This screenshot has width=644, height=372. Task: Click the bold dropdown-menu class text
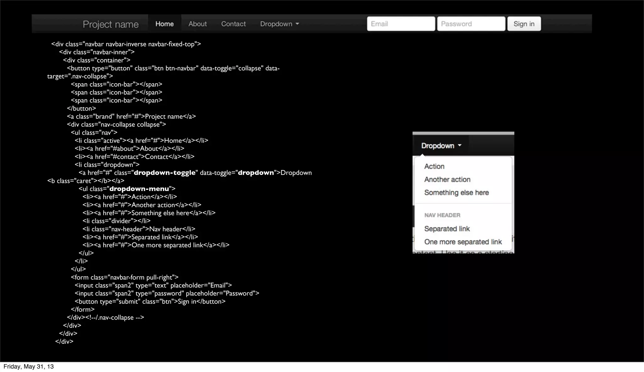tap(139, 189)
